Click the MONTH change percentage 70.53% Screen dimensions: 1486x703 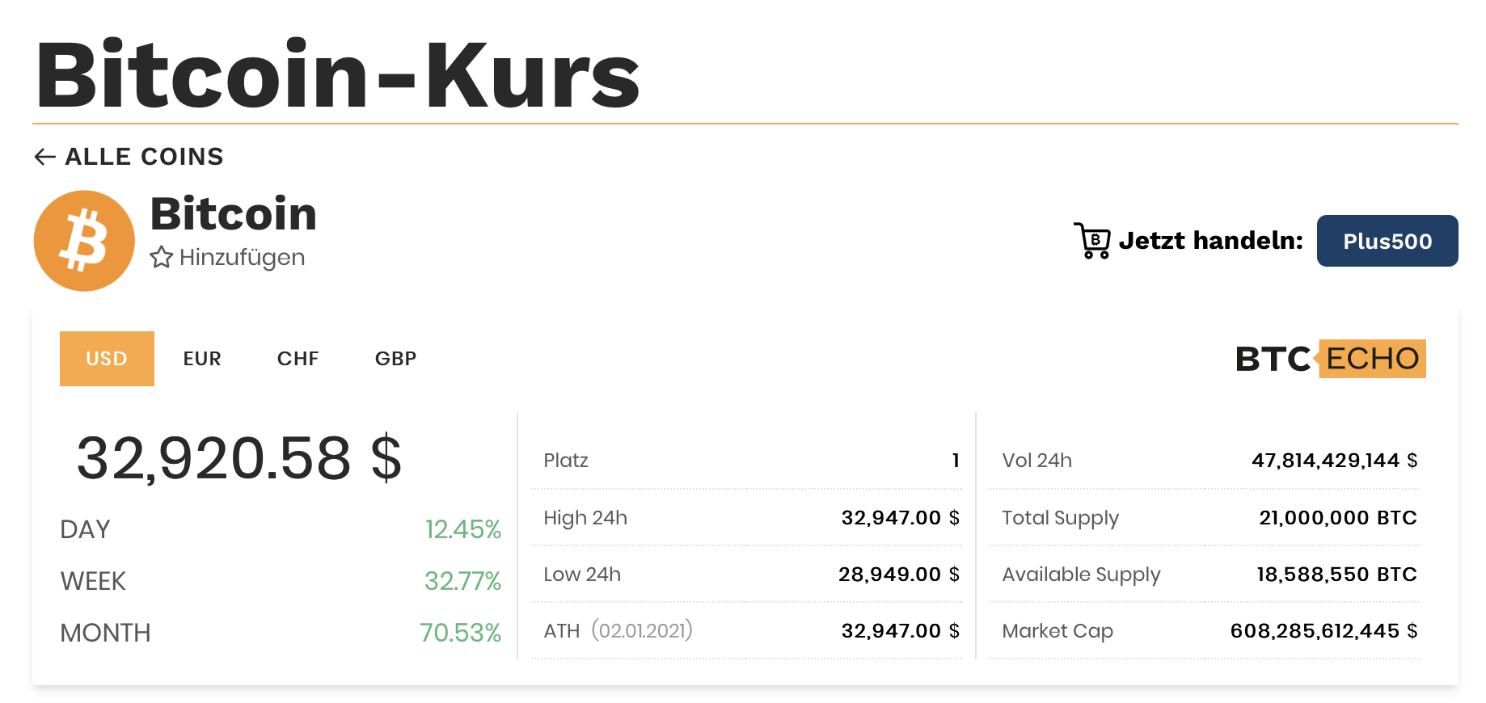(460, 633)
